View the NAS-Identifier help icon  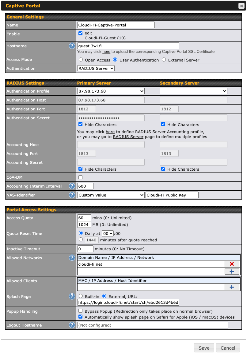pos(72,195)
